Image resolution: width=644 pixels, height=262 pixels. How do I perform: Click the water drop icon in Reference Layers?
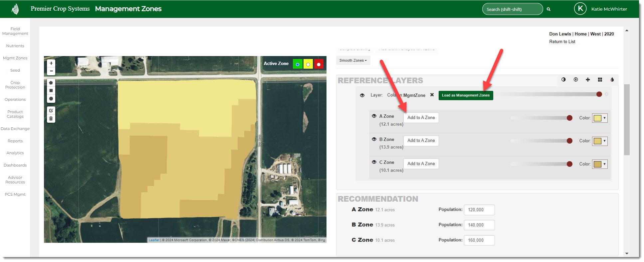pos(612,80)
